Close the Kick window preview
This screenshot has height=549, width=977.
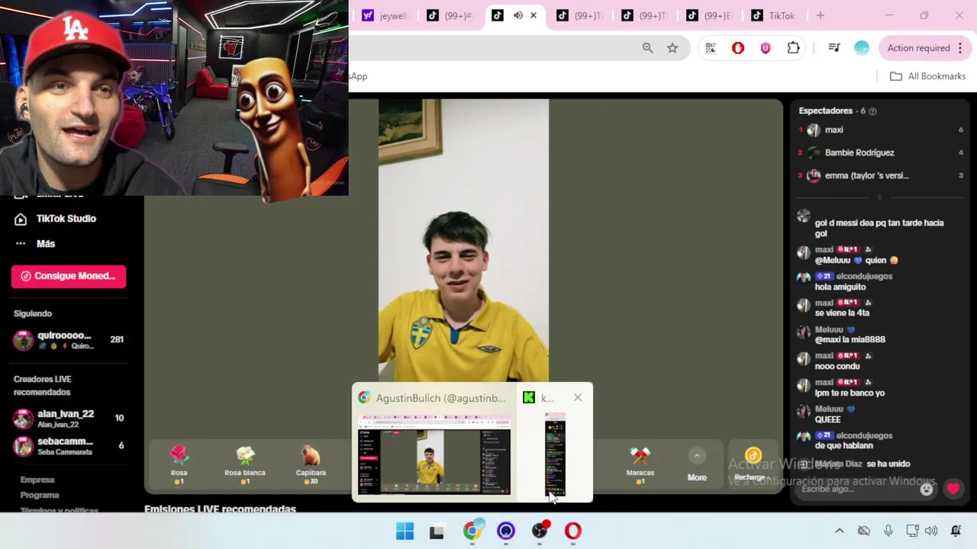click(x=578, y=397)
